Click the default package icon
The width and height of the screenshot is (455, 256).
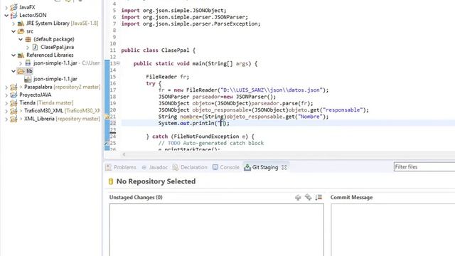[x=28, y=39]
